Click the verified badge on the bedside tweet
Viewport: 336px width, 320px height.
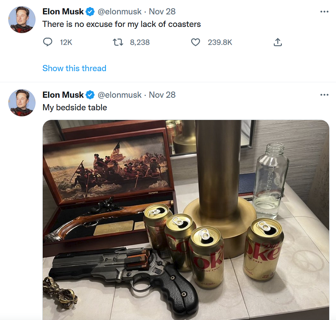coord(90,95)
